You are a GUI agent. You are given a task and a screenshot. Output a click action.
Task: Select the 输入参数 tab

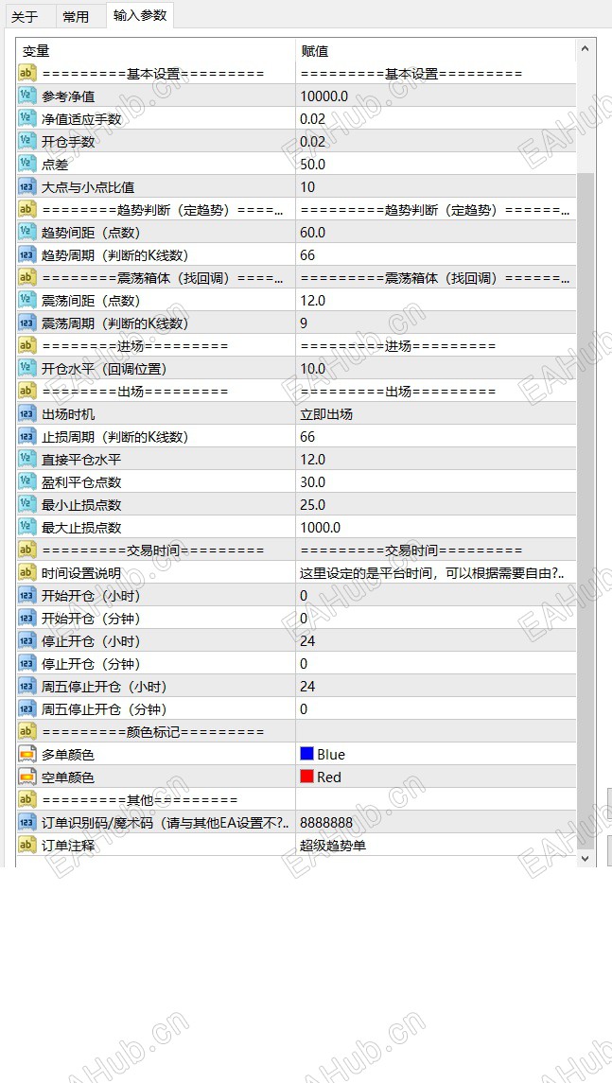140,15
